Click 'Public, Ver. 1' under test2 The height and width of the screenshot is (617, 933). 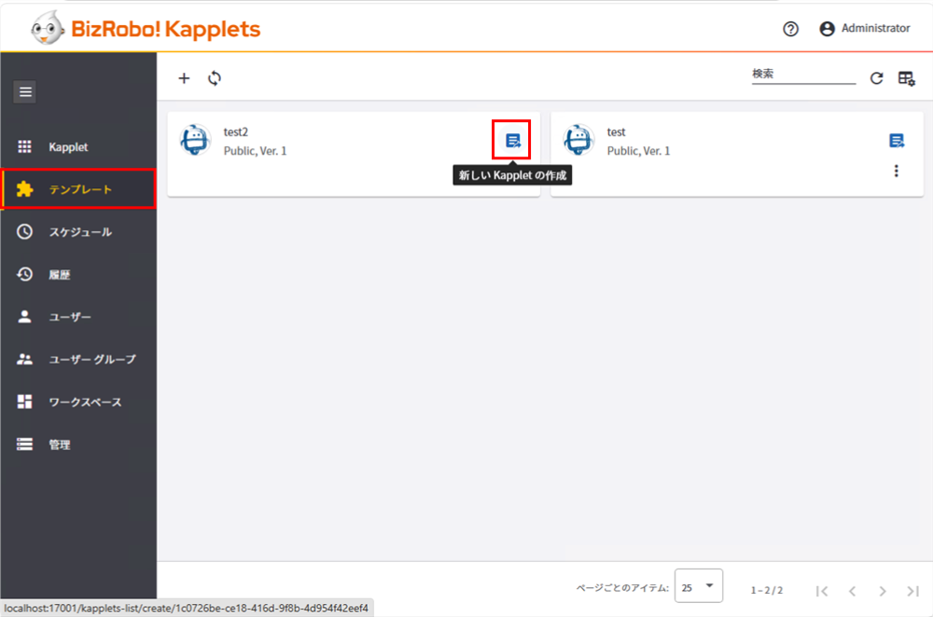[x=255, y=151]
